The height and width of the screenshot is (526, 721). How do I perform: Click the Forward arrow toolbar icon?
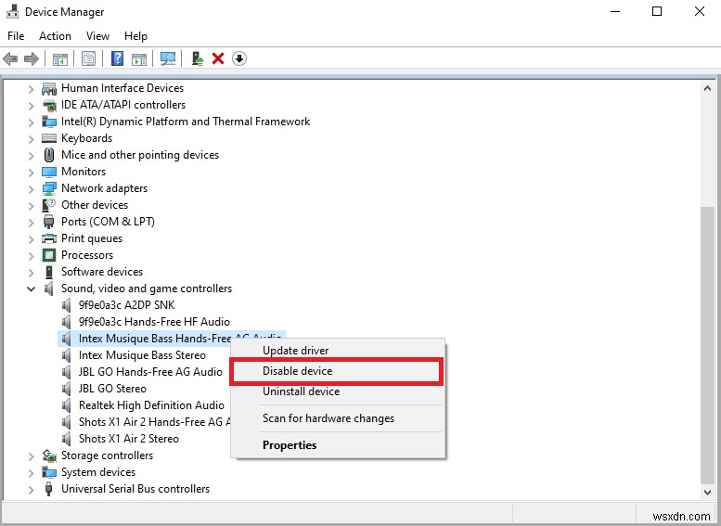click(x=32, y=58)
